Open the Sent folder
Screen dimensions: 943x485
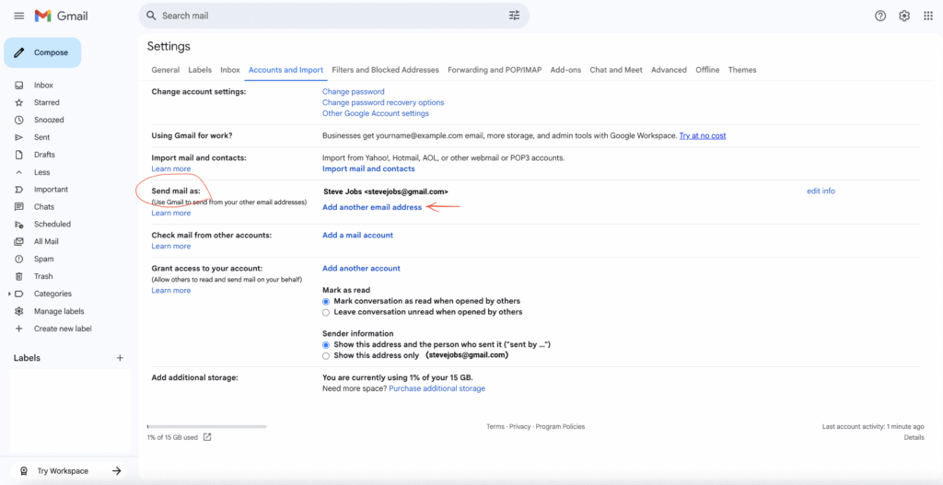(42, 138)
